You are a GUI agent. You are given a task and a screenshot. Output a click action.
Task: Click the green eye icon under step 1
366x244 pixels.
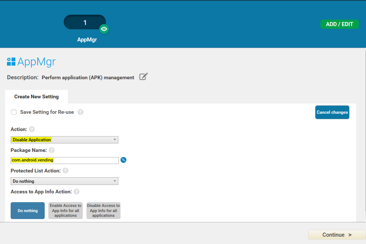point(104,29)
